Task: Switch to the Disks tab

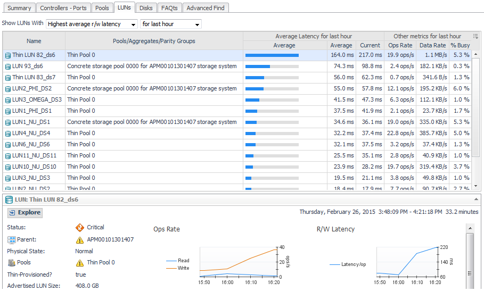Action: coord(146,8)
